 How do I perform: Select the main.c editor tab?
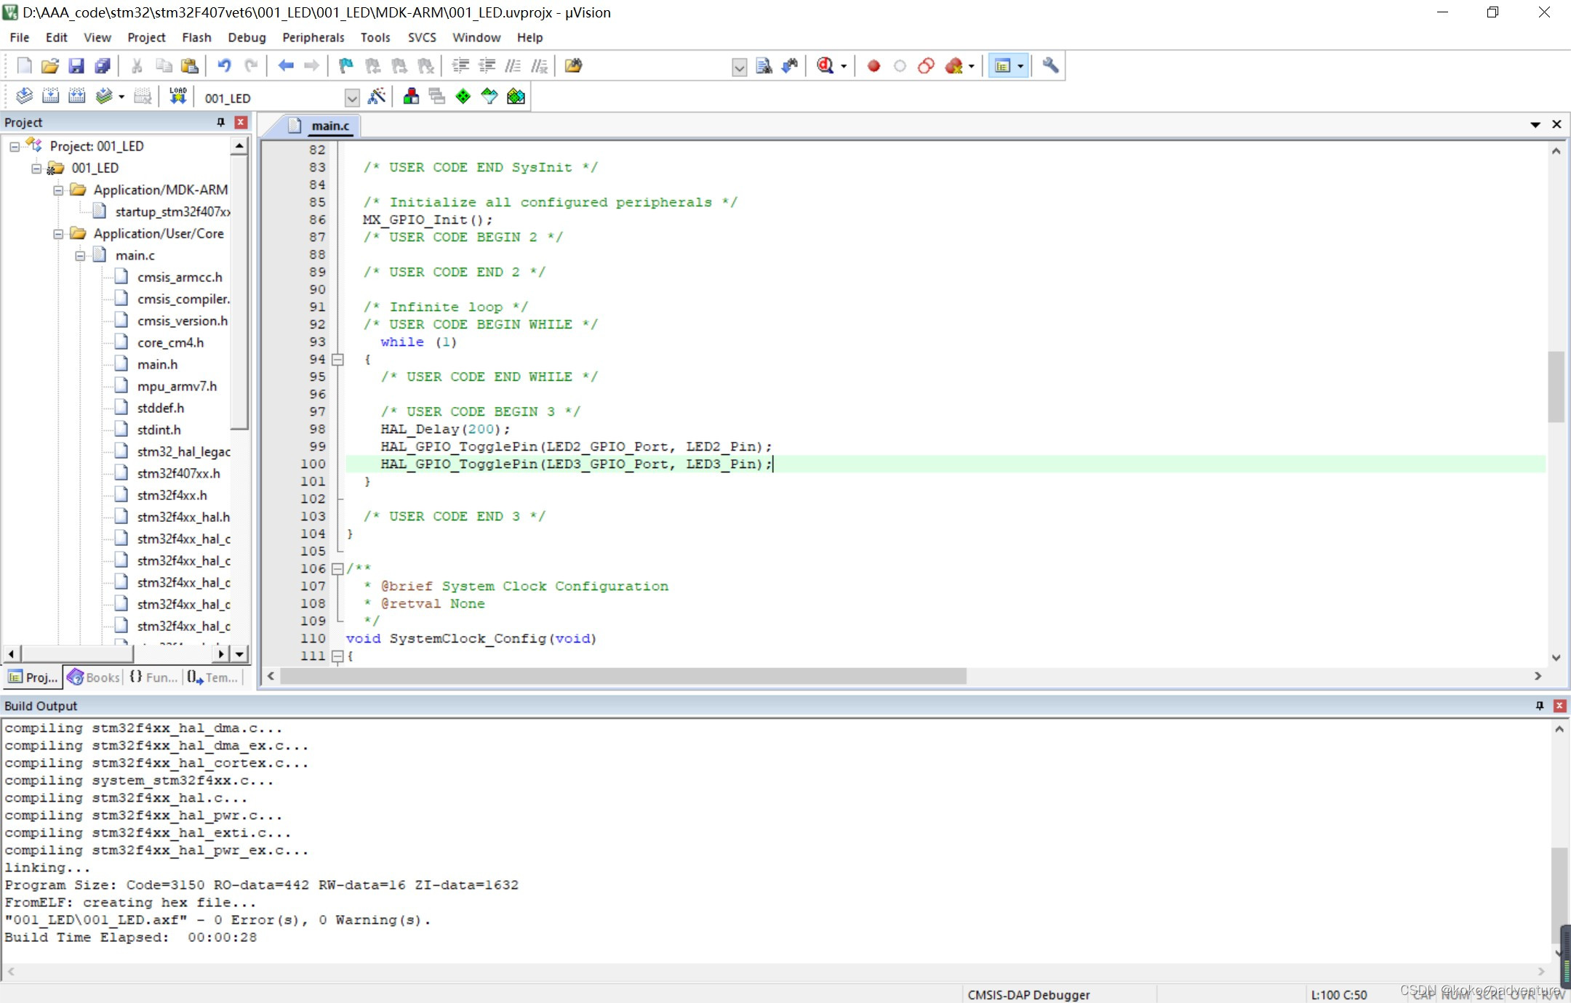click(x=329, y=126)
